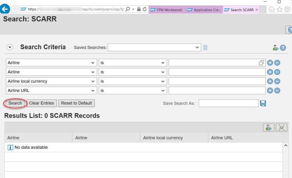This screenshot has width=292, height=178.
Task: Remove the Airline URL criterion row
Action: tap(277, 91)
